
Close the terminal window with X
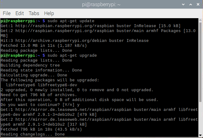198,4
